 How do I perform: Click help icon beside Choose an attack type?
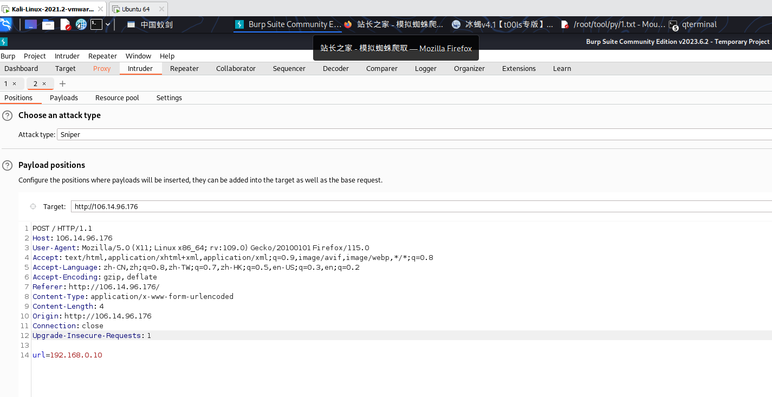(8, 115)
